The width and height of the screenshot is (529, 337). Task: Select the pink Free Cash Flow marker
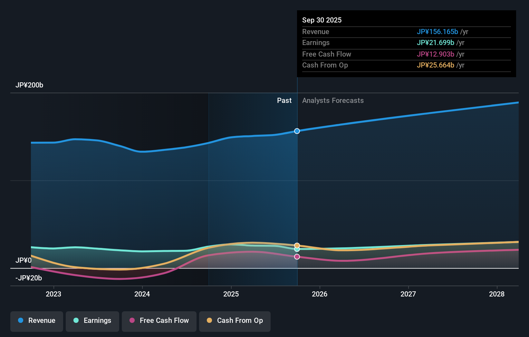click(297, 256)
